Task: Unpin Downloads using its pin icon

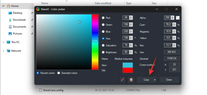Action: coord(32,20)
